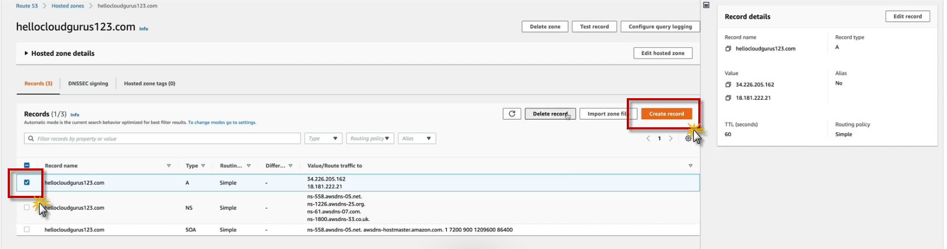Click Edit hosted zone button
This screenshot has height=249, width=947.
point(663,53)
